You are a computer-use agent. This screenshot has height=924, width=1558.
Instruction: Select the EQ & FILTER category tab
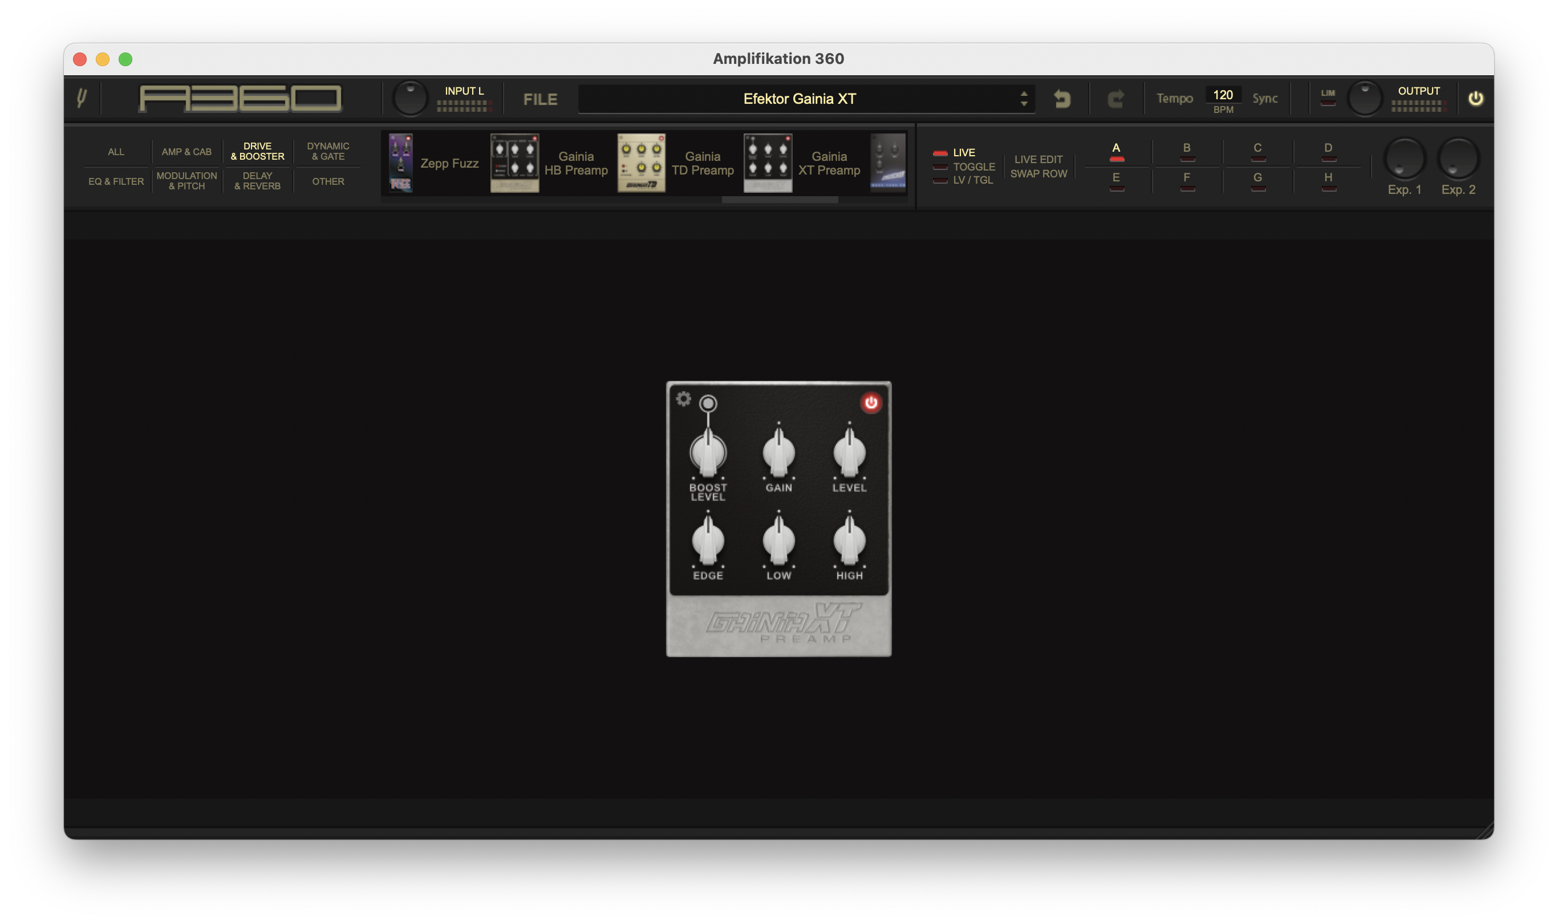[x=116, y=181]
